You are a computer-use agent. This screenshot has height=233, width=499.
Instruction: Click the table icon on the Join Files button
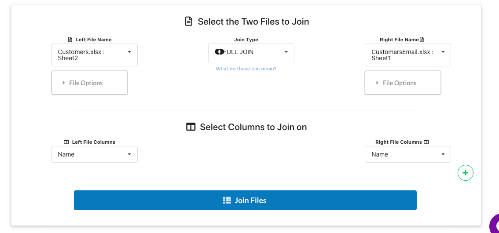point(227,200)
